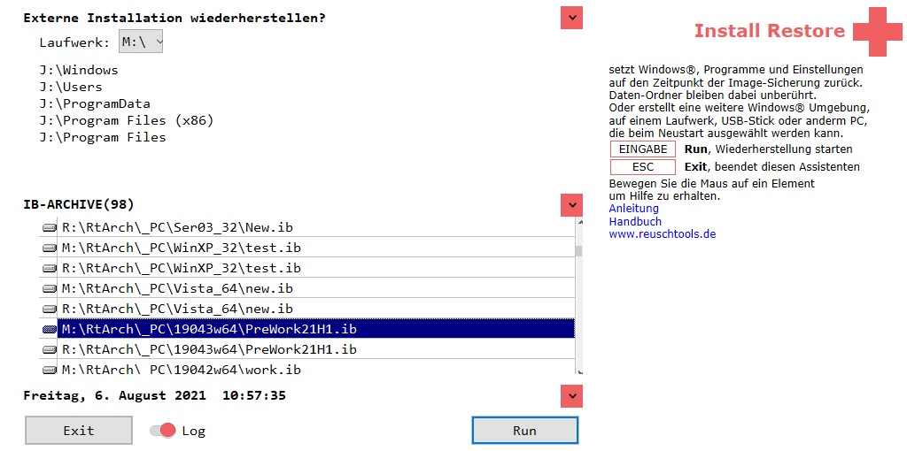Open the Laufwerk drive dropdown
The width and height of the screenshot is (907, 451).
click(141, 42)
